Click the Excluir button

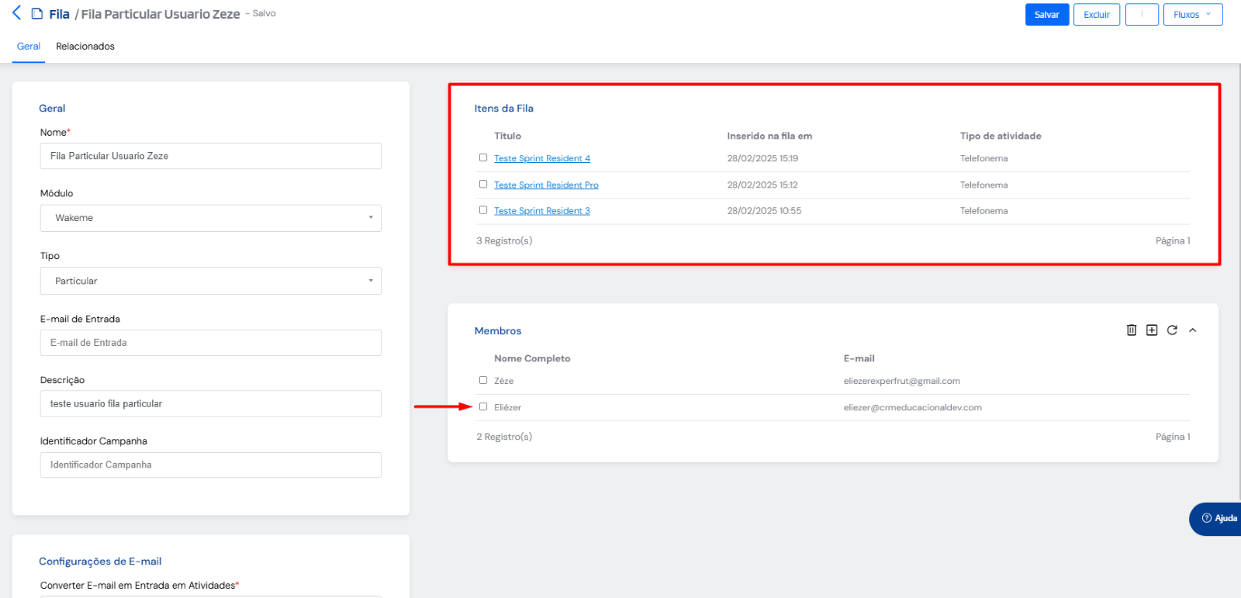(1097, 15)
